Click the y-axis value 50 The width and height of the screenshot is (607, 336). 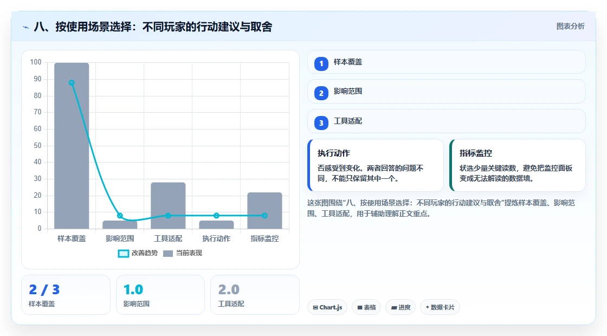(37, 146)
